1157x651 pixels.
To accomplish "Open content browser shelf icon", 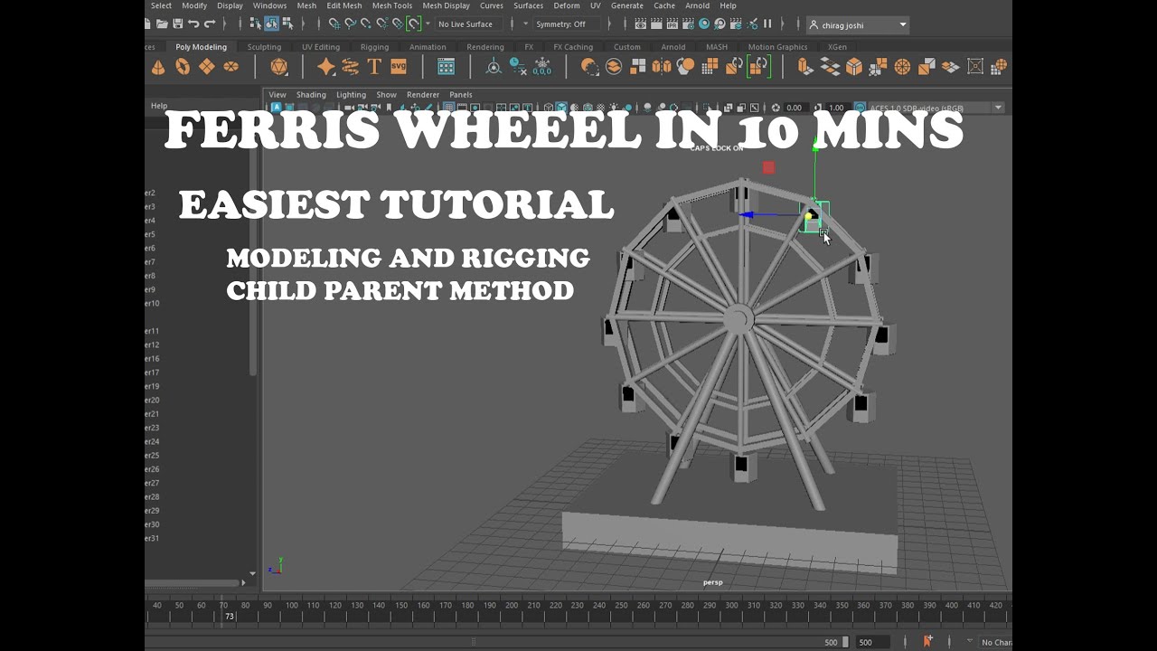I will tap(446, 67).
